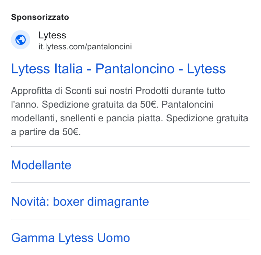Click the word 'dimagrante' in sitelink
This screenshot has width=261, height=255.
coord(118,202)
